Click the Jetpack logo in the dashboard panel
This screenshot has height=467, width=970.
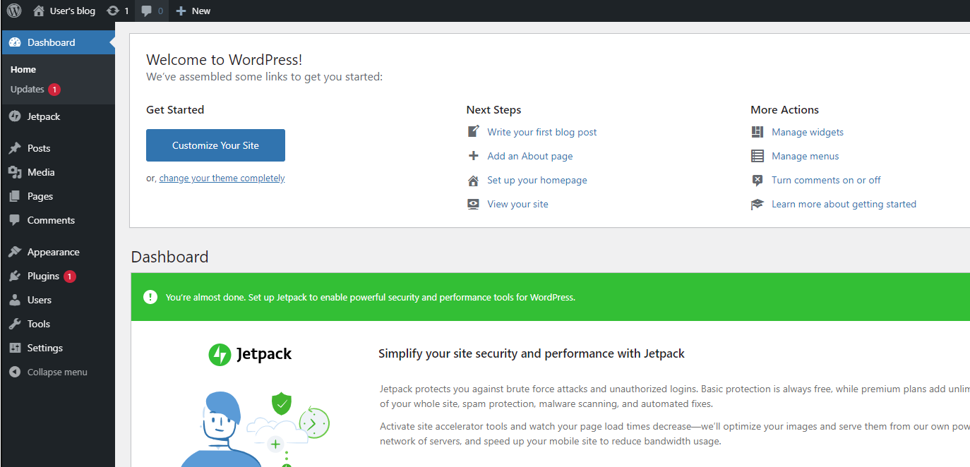250,354
